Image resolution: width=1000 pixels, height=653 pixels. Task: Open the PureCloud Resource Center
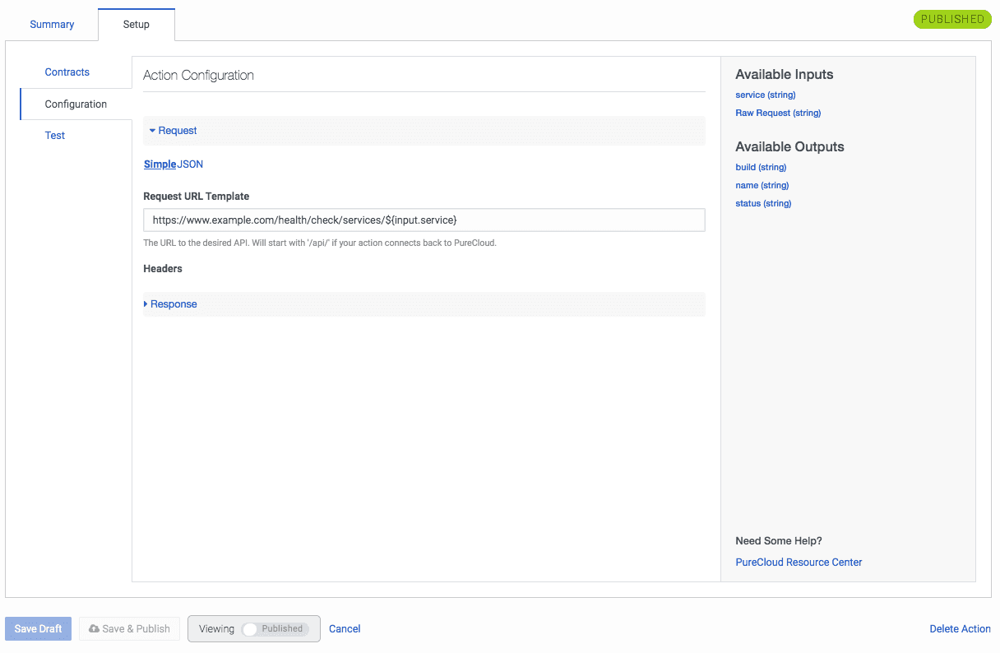tap(798, 562)
